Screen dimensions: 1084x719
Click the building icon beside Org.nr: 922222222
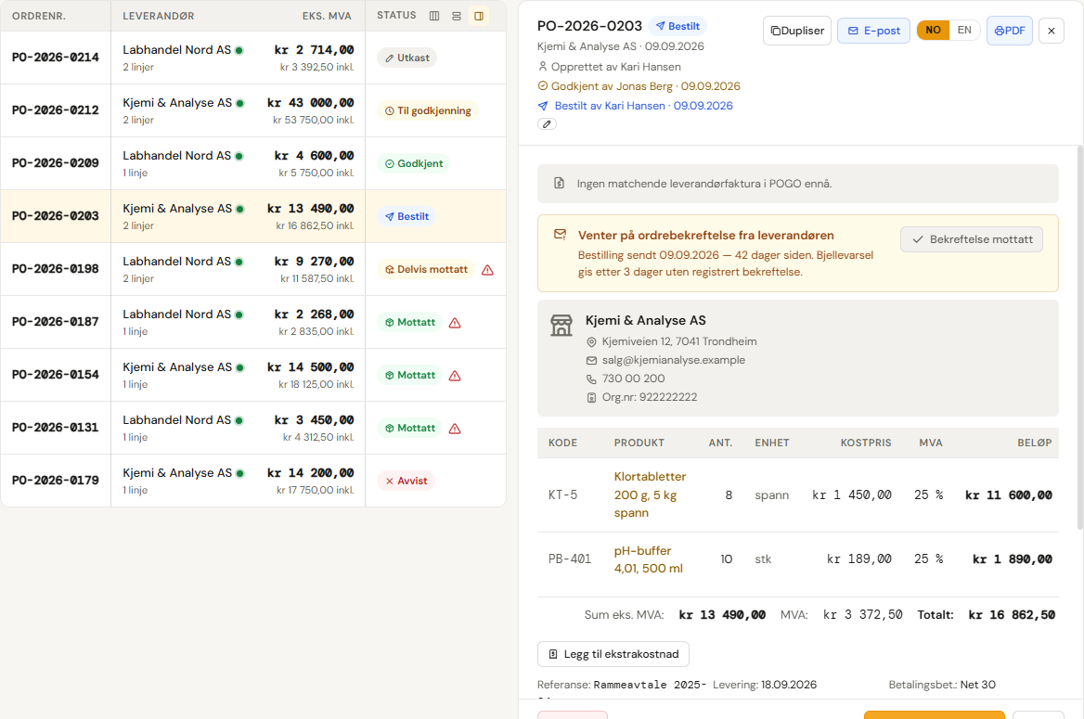(x=591, y=397)
